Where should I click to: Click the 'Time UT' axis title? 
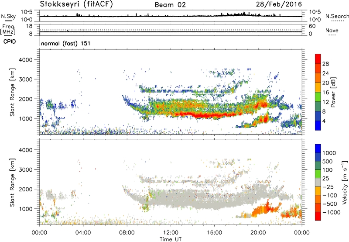[x=171, y=239]
